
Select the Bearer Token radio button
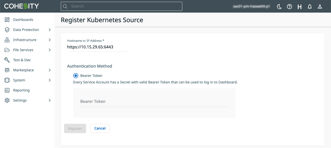(x=76, y=76)
